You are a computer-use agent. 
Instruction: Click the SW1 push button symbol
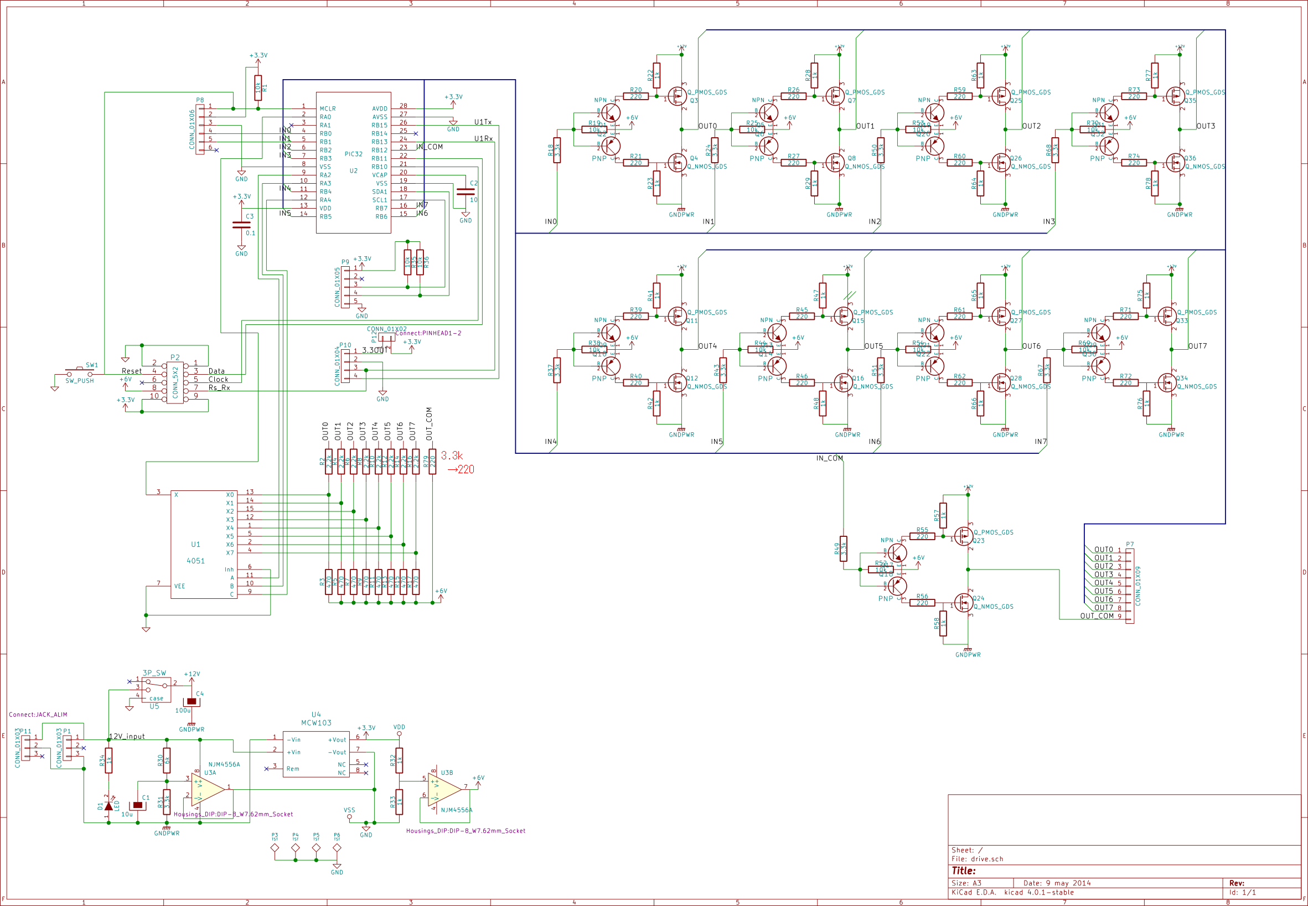[x=80, y=373]
